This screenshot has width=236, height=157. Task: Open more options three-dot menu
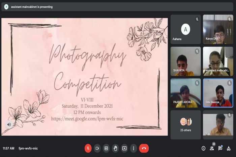tap(134, 148)
